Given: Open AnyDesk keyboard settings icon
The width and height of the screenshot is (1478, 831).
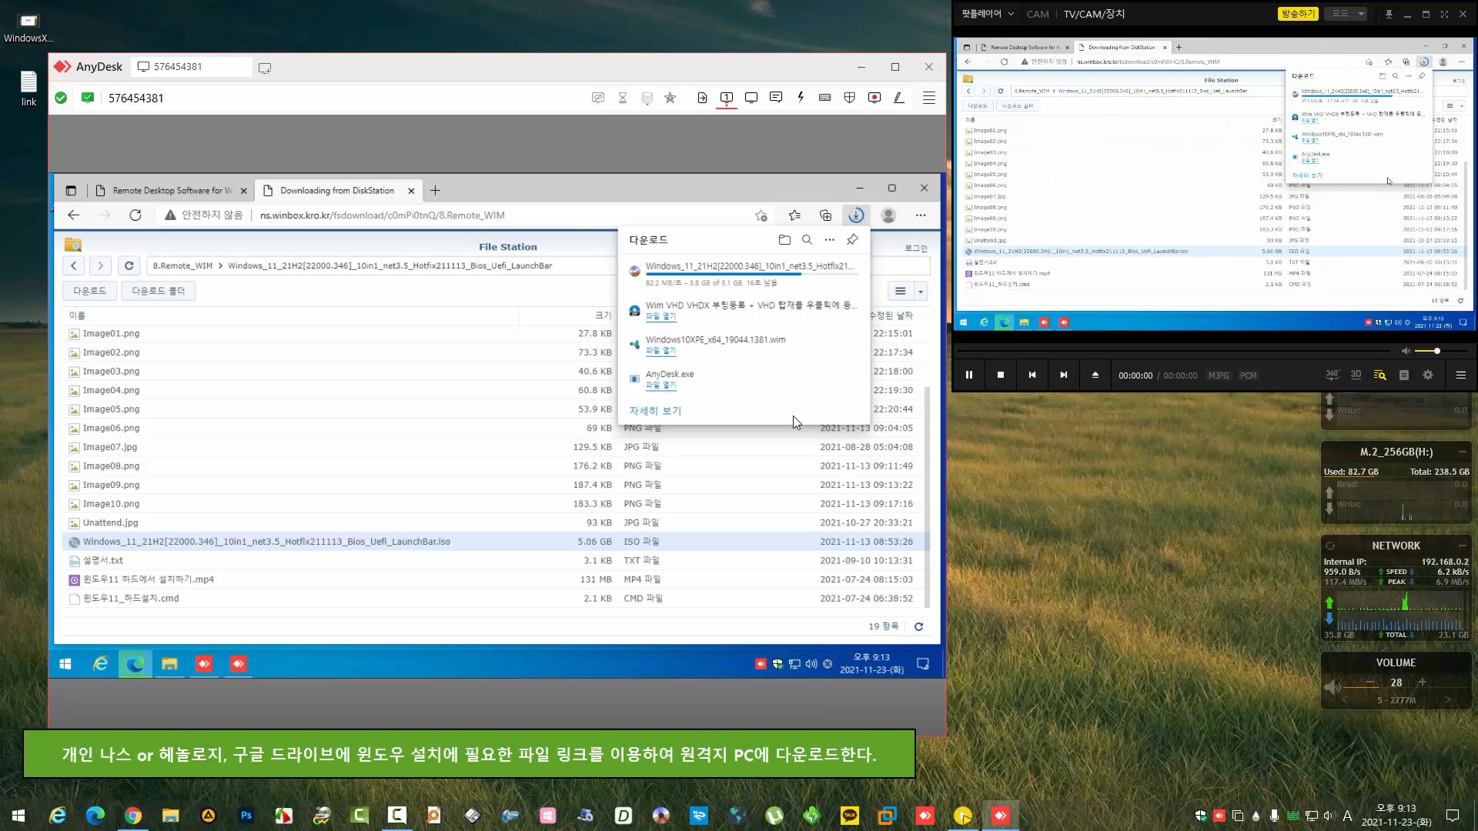Looking at the screenshot, I should pos(825,98).
